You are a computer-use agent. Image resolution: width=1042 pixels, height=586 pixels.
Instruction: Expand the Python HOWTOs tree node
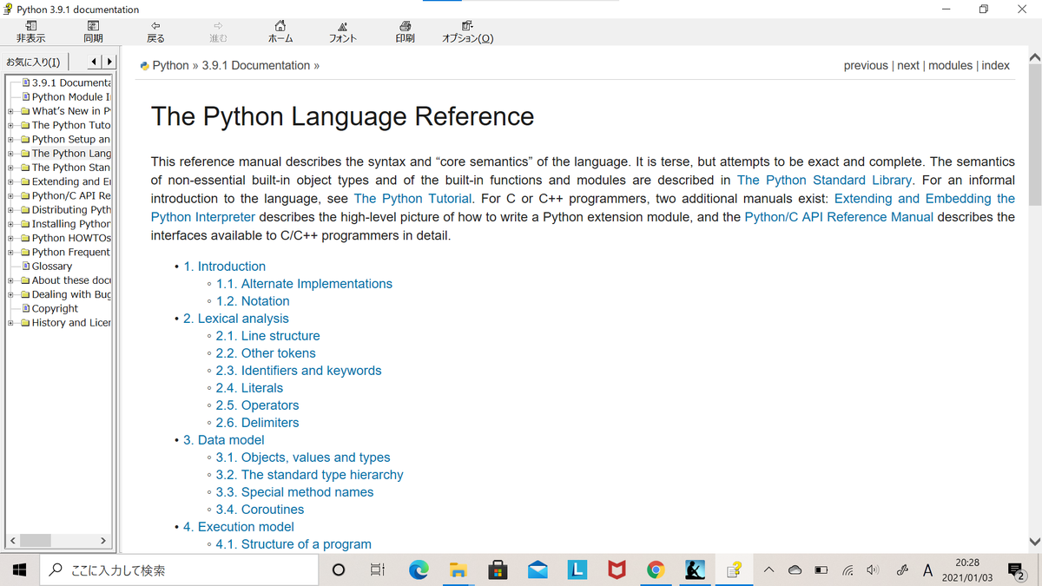pos(10,238)
